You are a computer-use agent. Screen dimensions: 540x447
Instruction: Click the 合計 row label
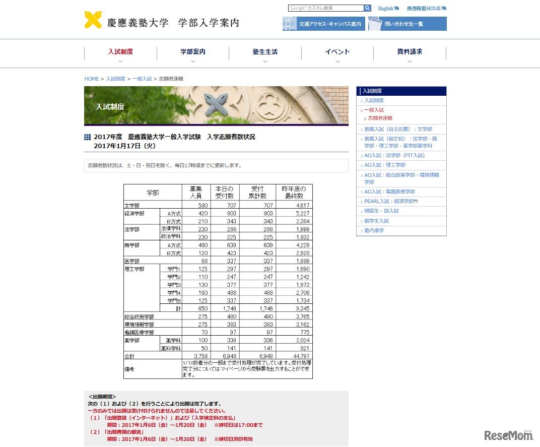[129, 356]
